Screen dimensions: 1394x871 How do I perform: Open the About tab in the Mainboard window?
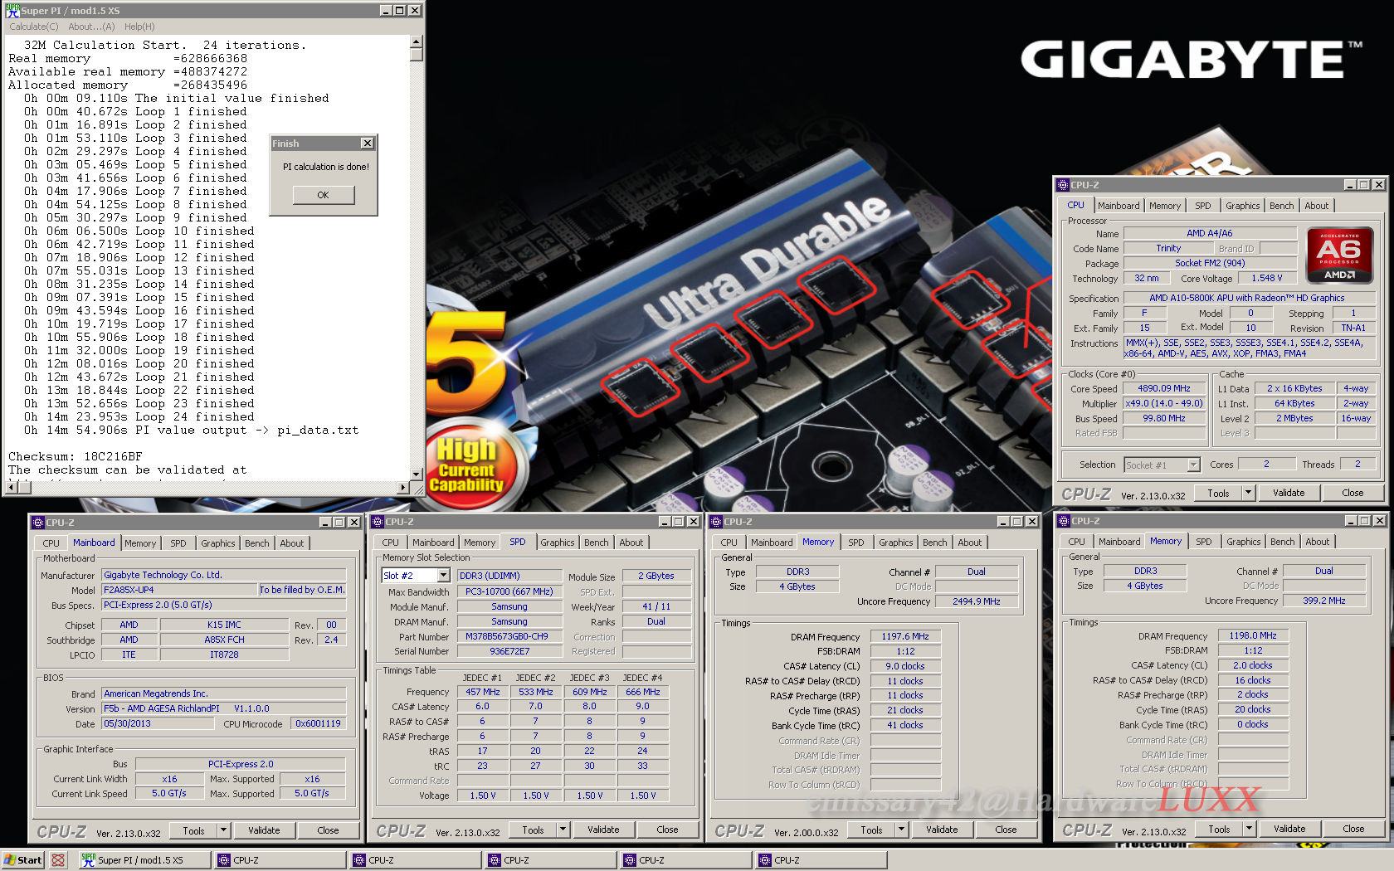click(x=291, y=543)
